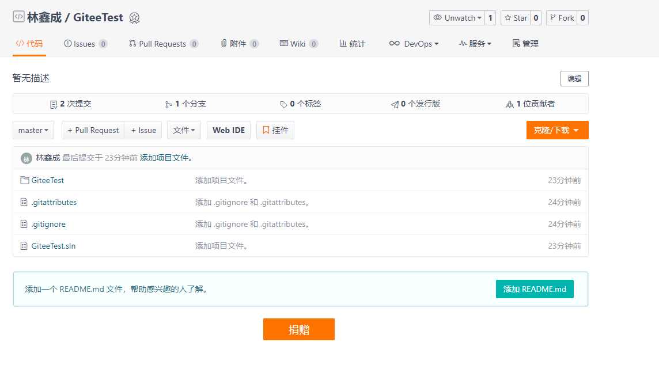Click 23分钟前 timestamp in GiteeTest.sln row
The width and height of the screenshot is (659, 365).
(565, 246)
